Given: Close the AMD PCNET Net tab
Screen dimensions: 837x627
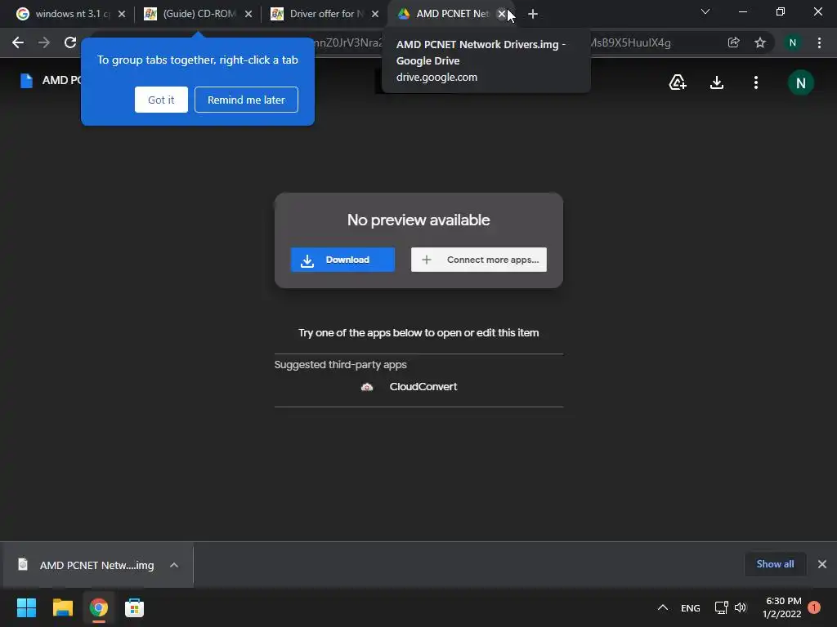Looking at the screenshot, I should pyautogui.click(x=502, y=14).
